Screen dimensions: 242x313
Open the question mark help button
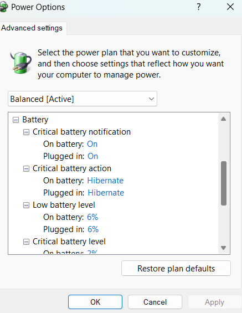pos(198,7)
